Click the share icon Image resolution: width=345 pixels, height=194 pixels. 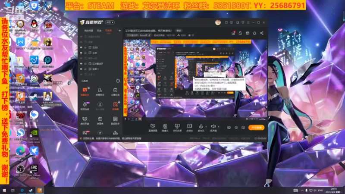point(262,33)
